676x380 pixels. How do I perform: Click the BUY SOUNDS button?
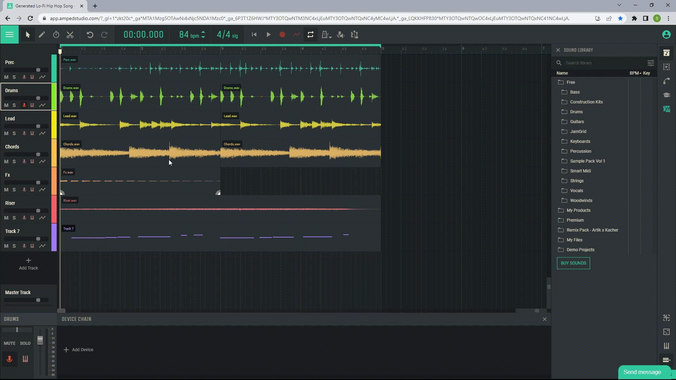[574, 262]
